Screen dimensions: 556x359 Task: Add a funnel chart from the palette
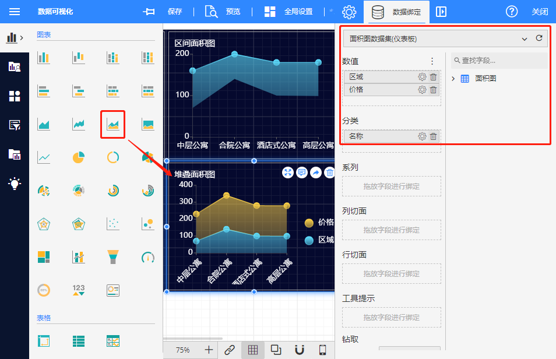113,256
